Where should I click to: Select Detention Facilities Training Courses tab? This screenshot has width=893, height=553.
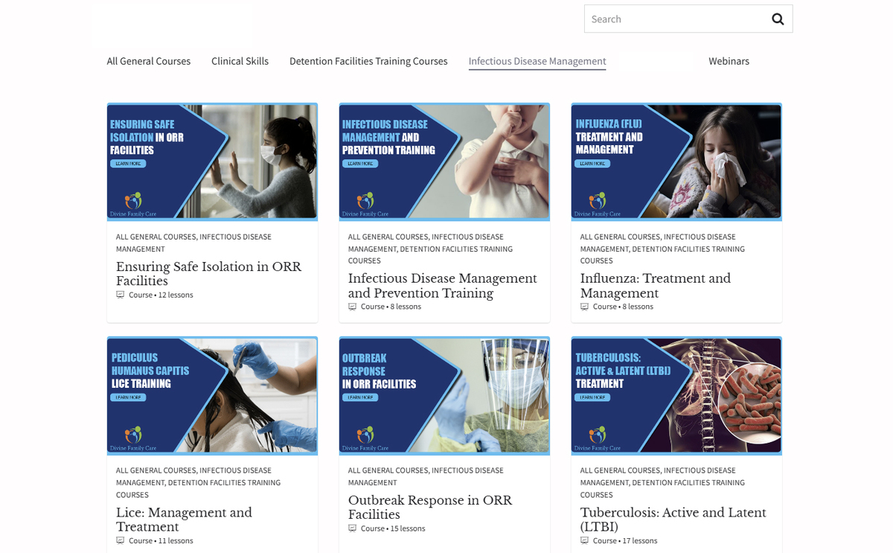[x=368, y=61]
